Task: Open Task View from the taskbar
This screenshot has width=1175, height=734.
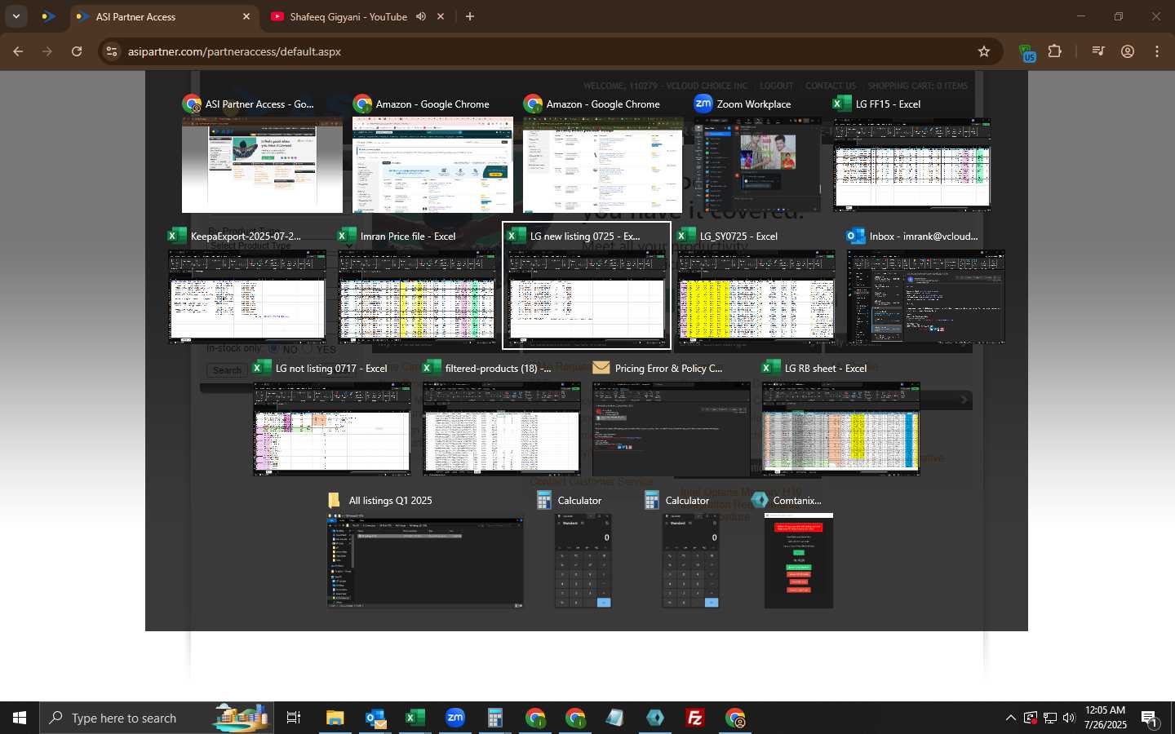Action: click(x=294, y=718)
